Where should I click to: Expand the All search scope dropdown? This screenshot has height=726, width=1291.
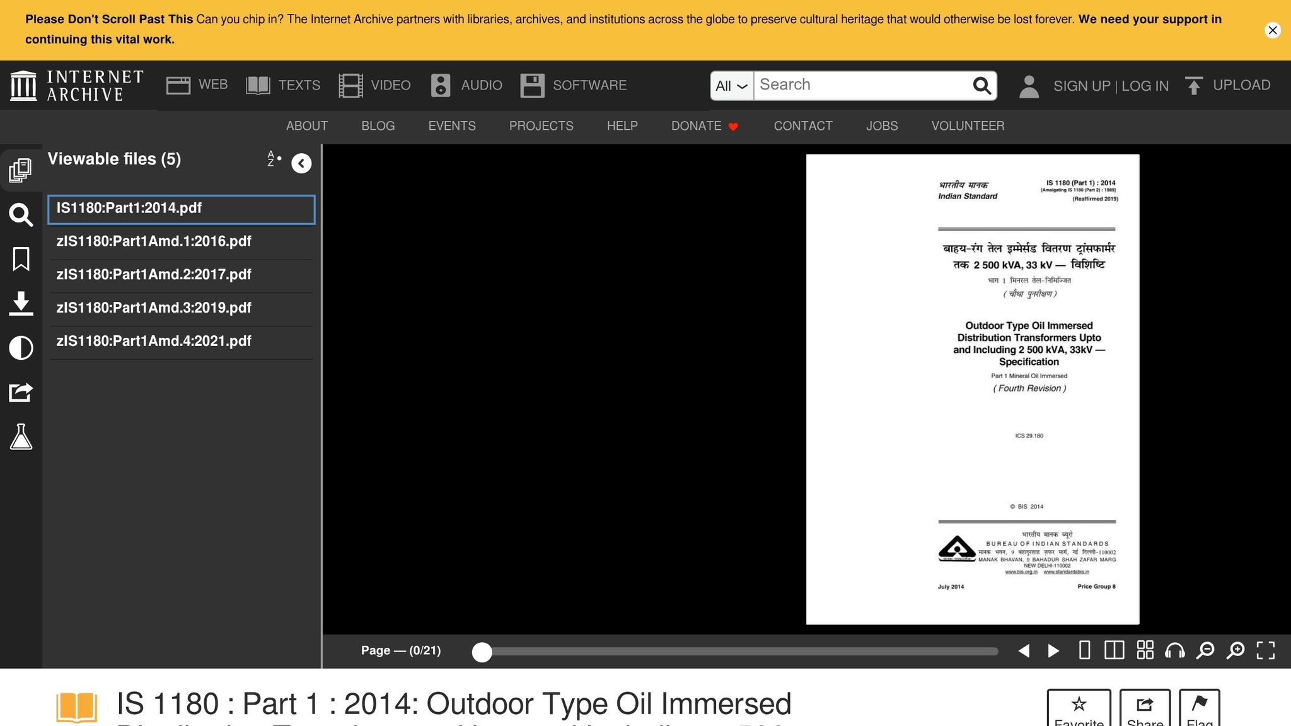pos(732,86)
